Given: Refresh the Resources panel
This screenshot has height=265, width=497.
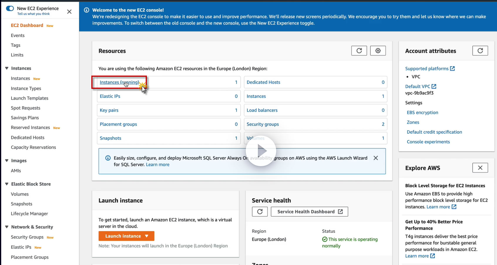Looking at the screenshot, I should pos(359,51).
